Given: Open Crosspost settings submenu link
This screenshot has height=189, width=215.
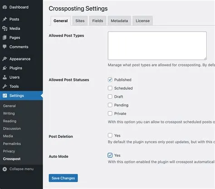Looking at the screenshot, I should coord(12,159).
